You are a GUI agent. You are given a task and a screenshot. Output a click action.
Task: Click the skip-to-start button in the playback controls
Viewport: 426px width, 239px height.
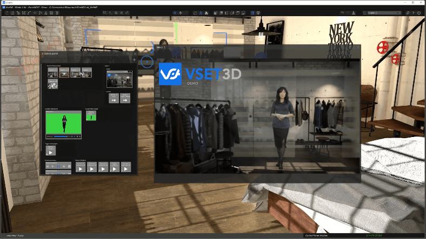coord(48,166)
